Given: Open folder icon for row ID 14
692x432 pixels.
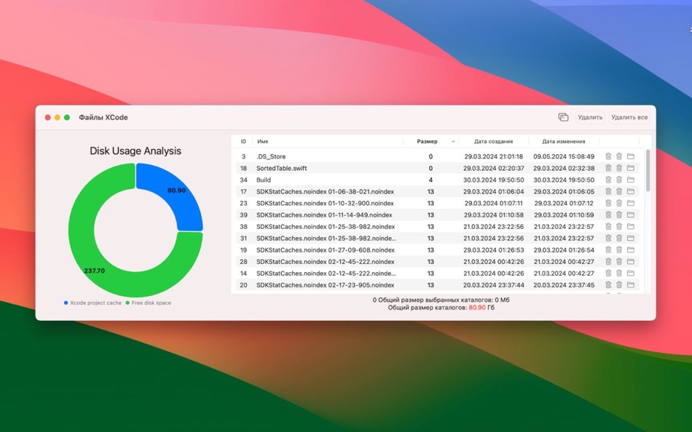Looking at the screenshot, I should tap(631, 273).
